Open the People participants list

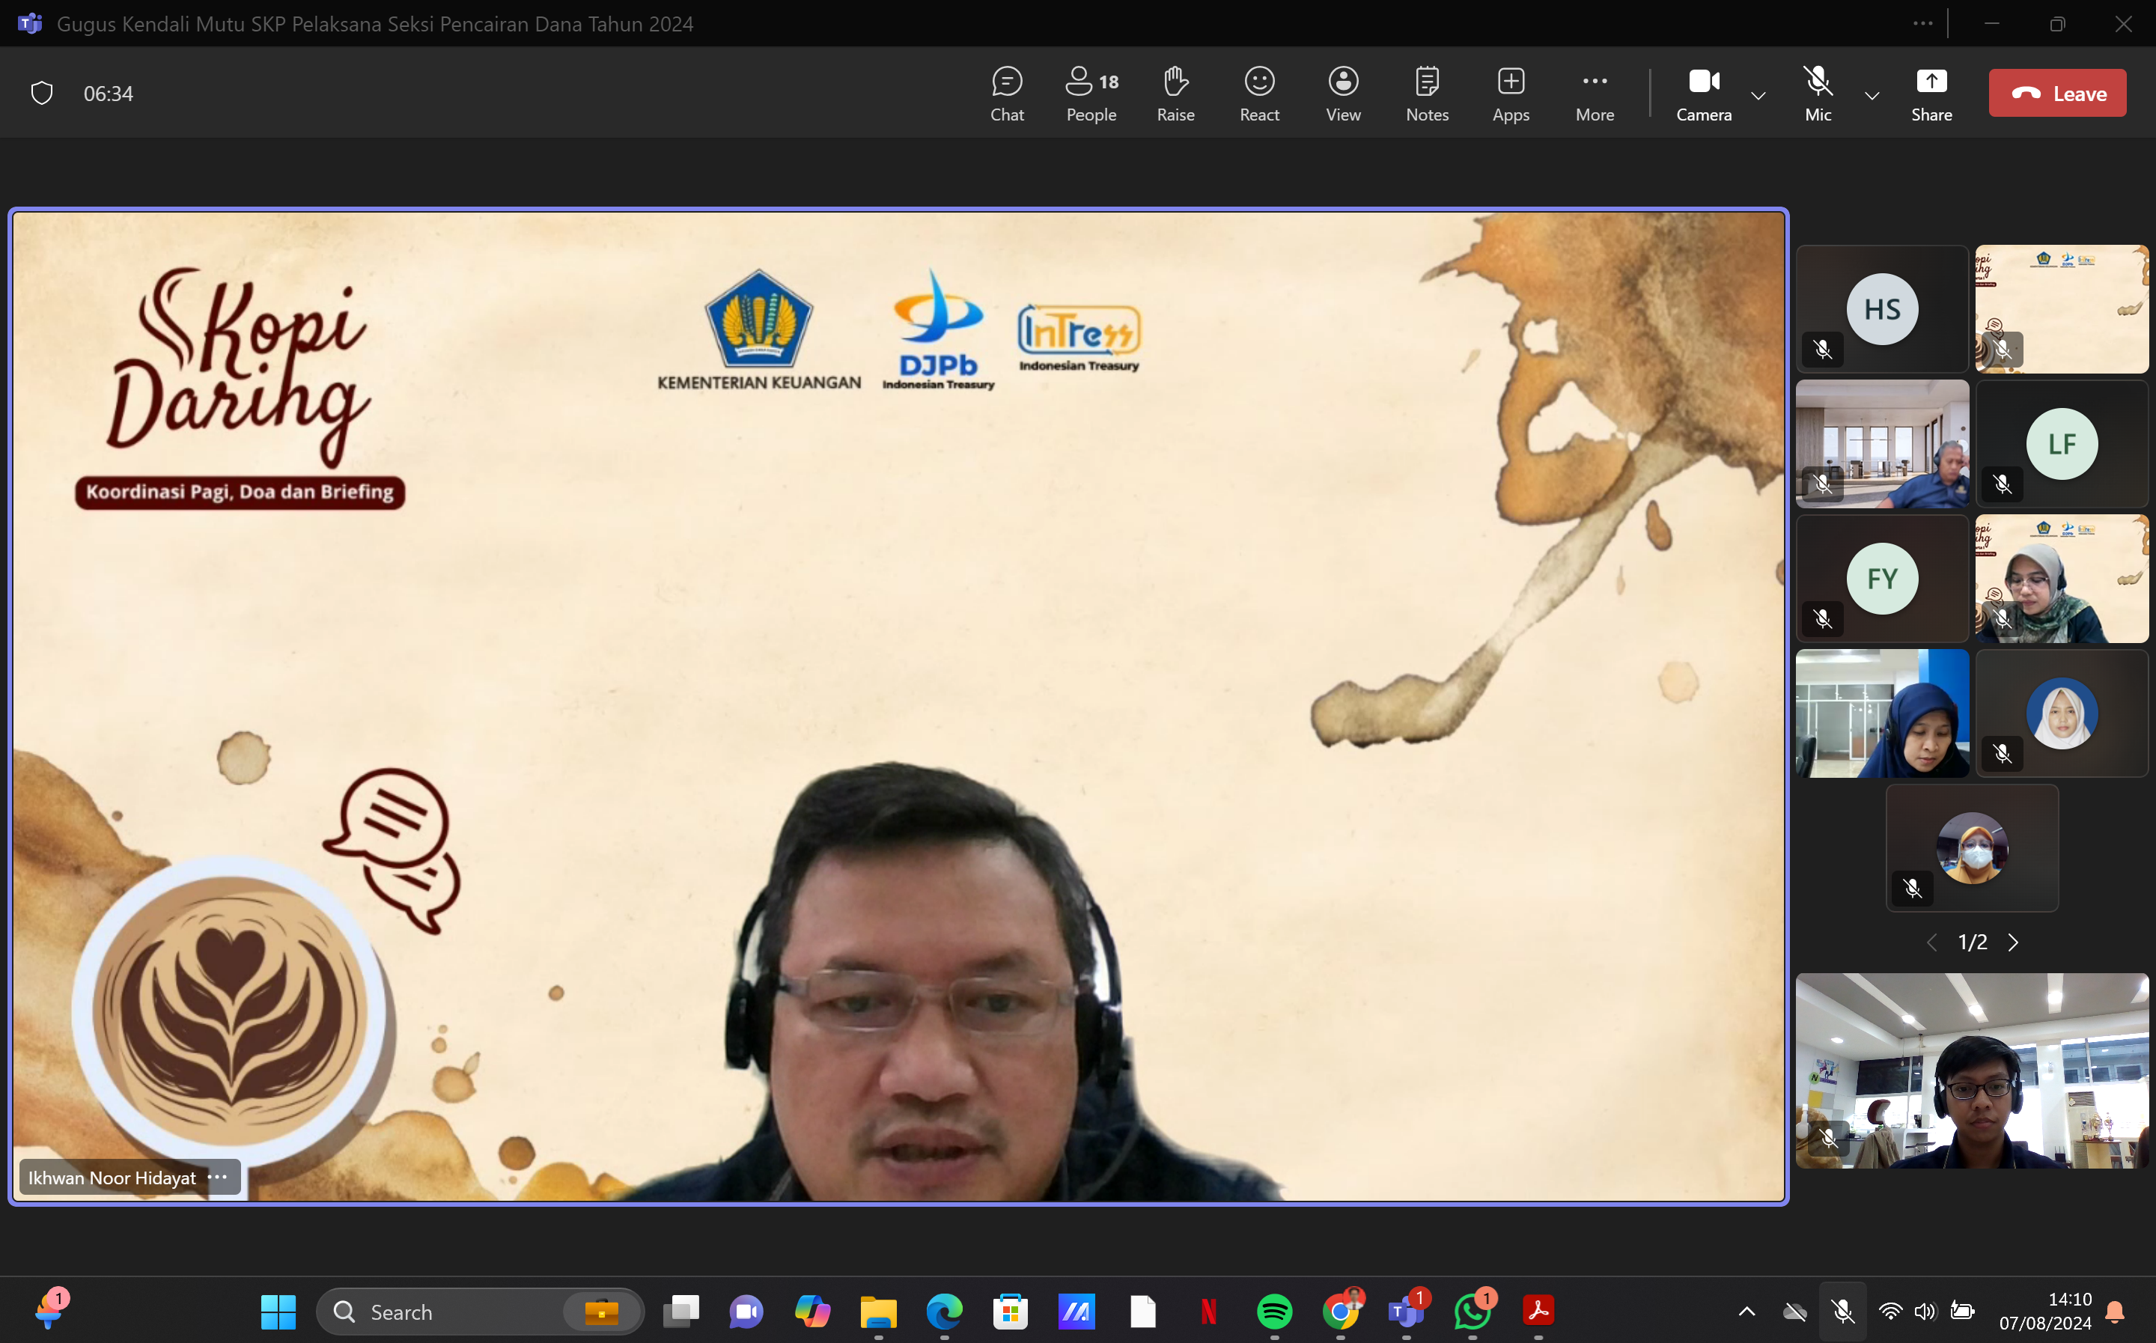[1091, 94]
